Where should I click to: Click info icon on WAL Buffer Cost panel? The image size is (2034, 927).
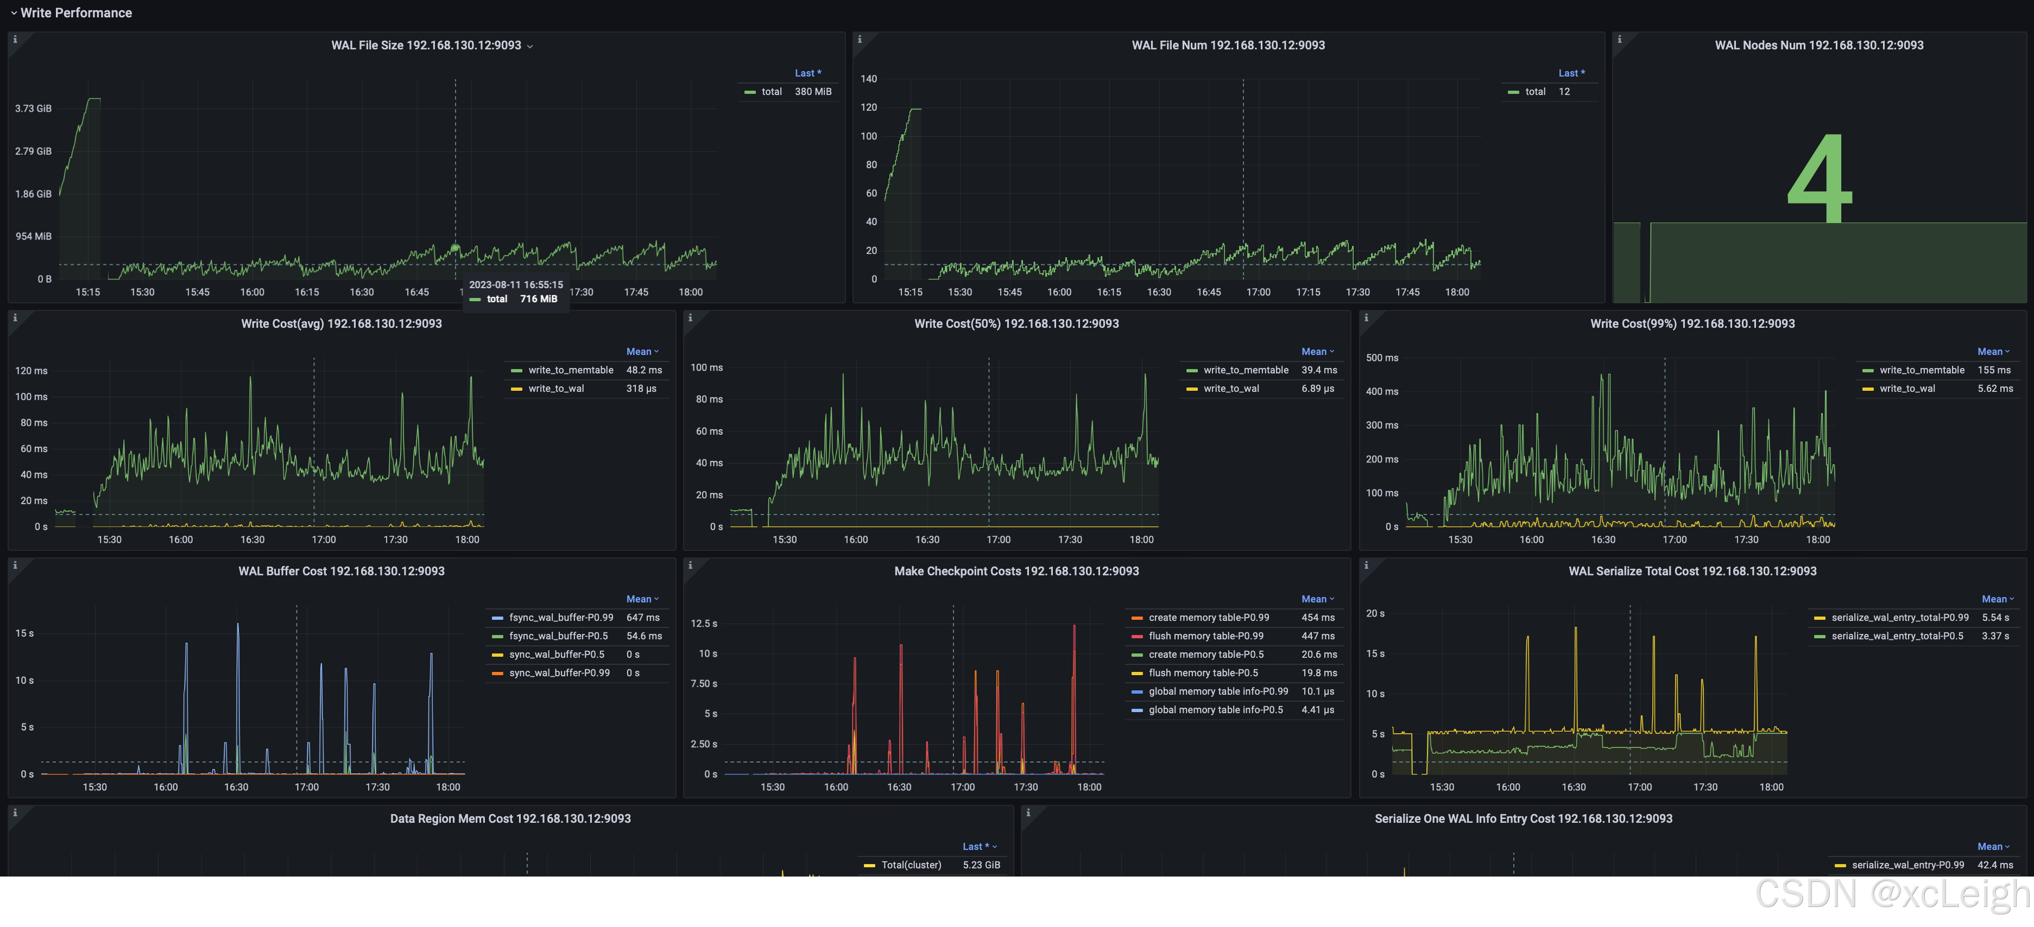click(15, 566)
